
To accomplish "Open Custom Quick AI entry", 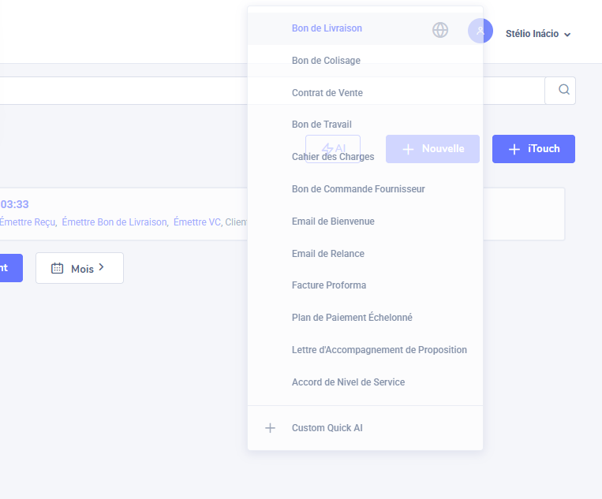I will pos(365,428).
